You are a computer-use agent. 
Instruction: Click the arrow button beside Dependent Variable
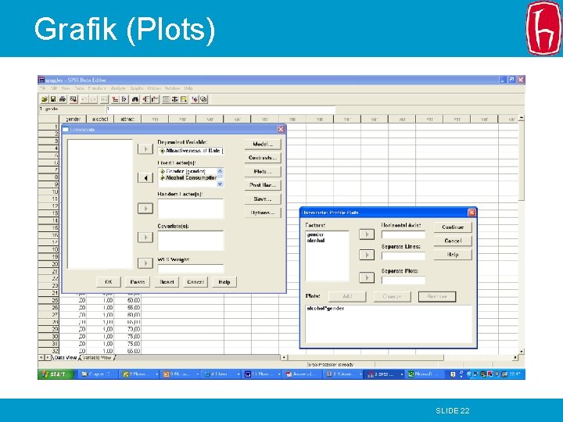145,149
